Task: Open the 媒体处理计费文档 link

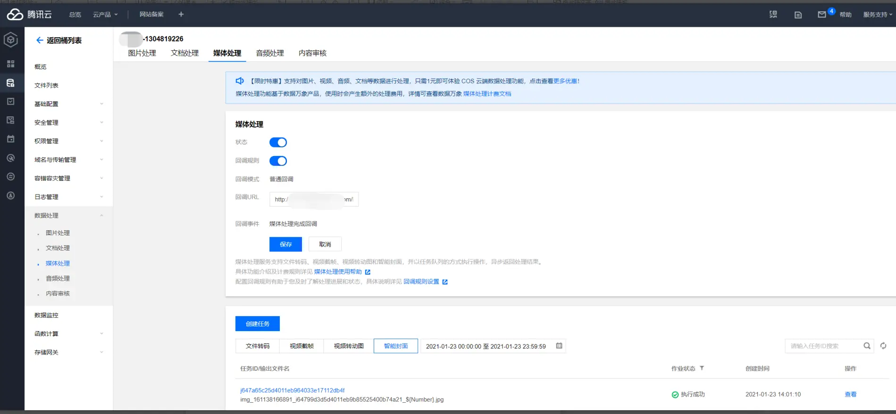Action: tap(487, 94)
